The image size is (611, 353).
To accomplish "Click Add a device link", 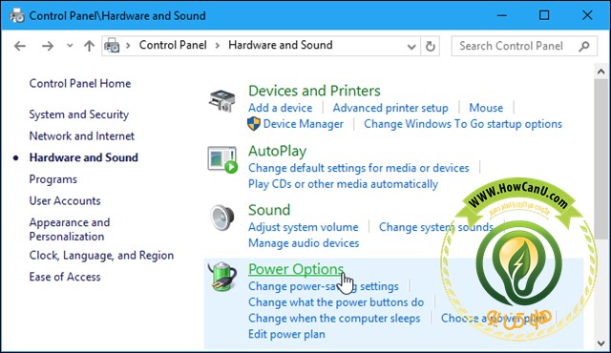I will tap(280, 108).
